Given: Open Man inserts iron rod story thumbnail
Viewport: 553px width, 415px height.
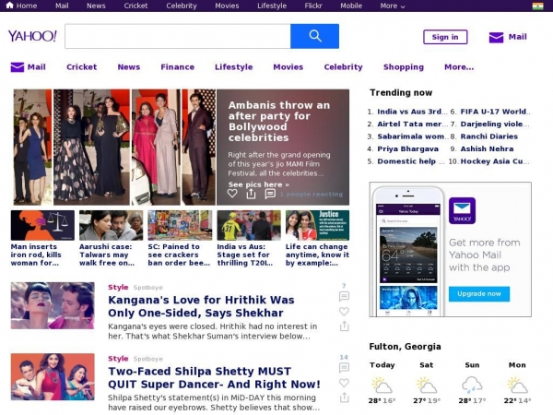Looking at the screenshot, I should (x=42, y=225).
